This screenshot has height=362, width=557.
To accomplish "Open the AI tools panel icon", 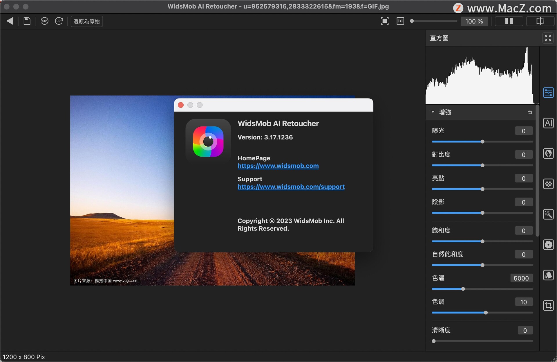I will 548,123.
